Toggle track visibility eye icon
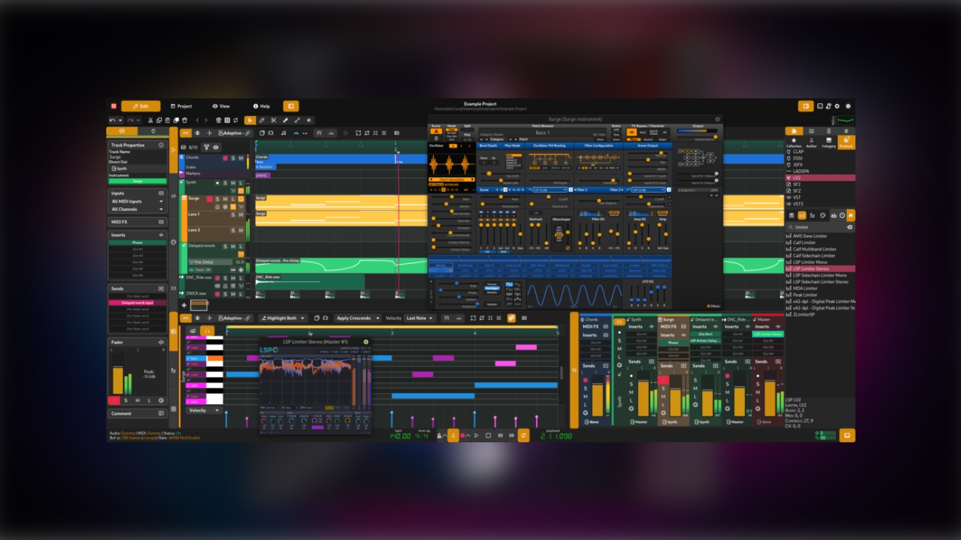Screen dimensions: 961x540 click(x=216, y=147)
